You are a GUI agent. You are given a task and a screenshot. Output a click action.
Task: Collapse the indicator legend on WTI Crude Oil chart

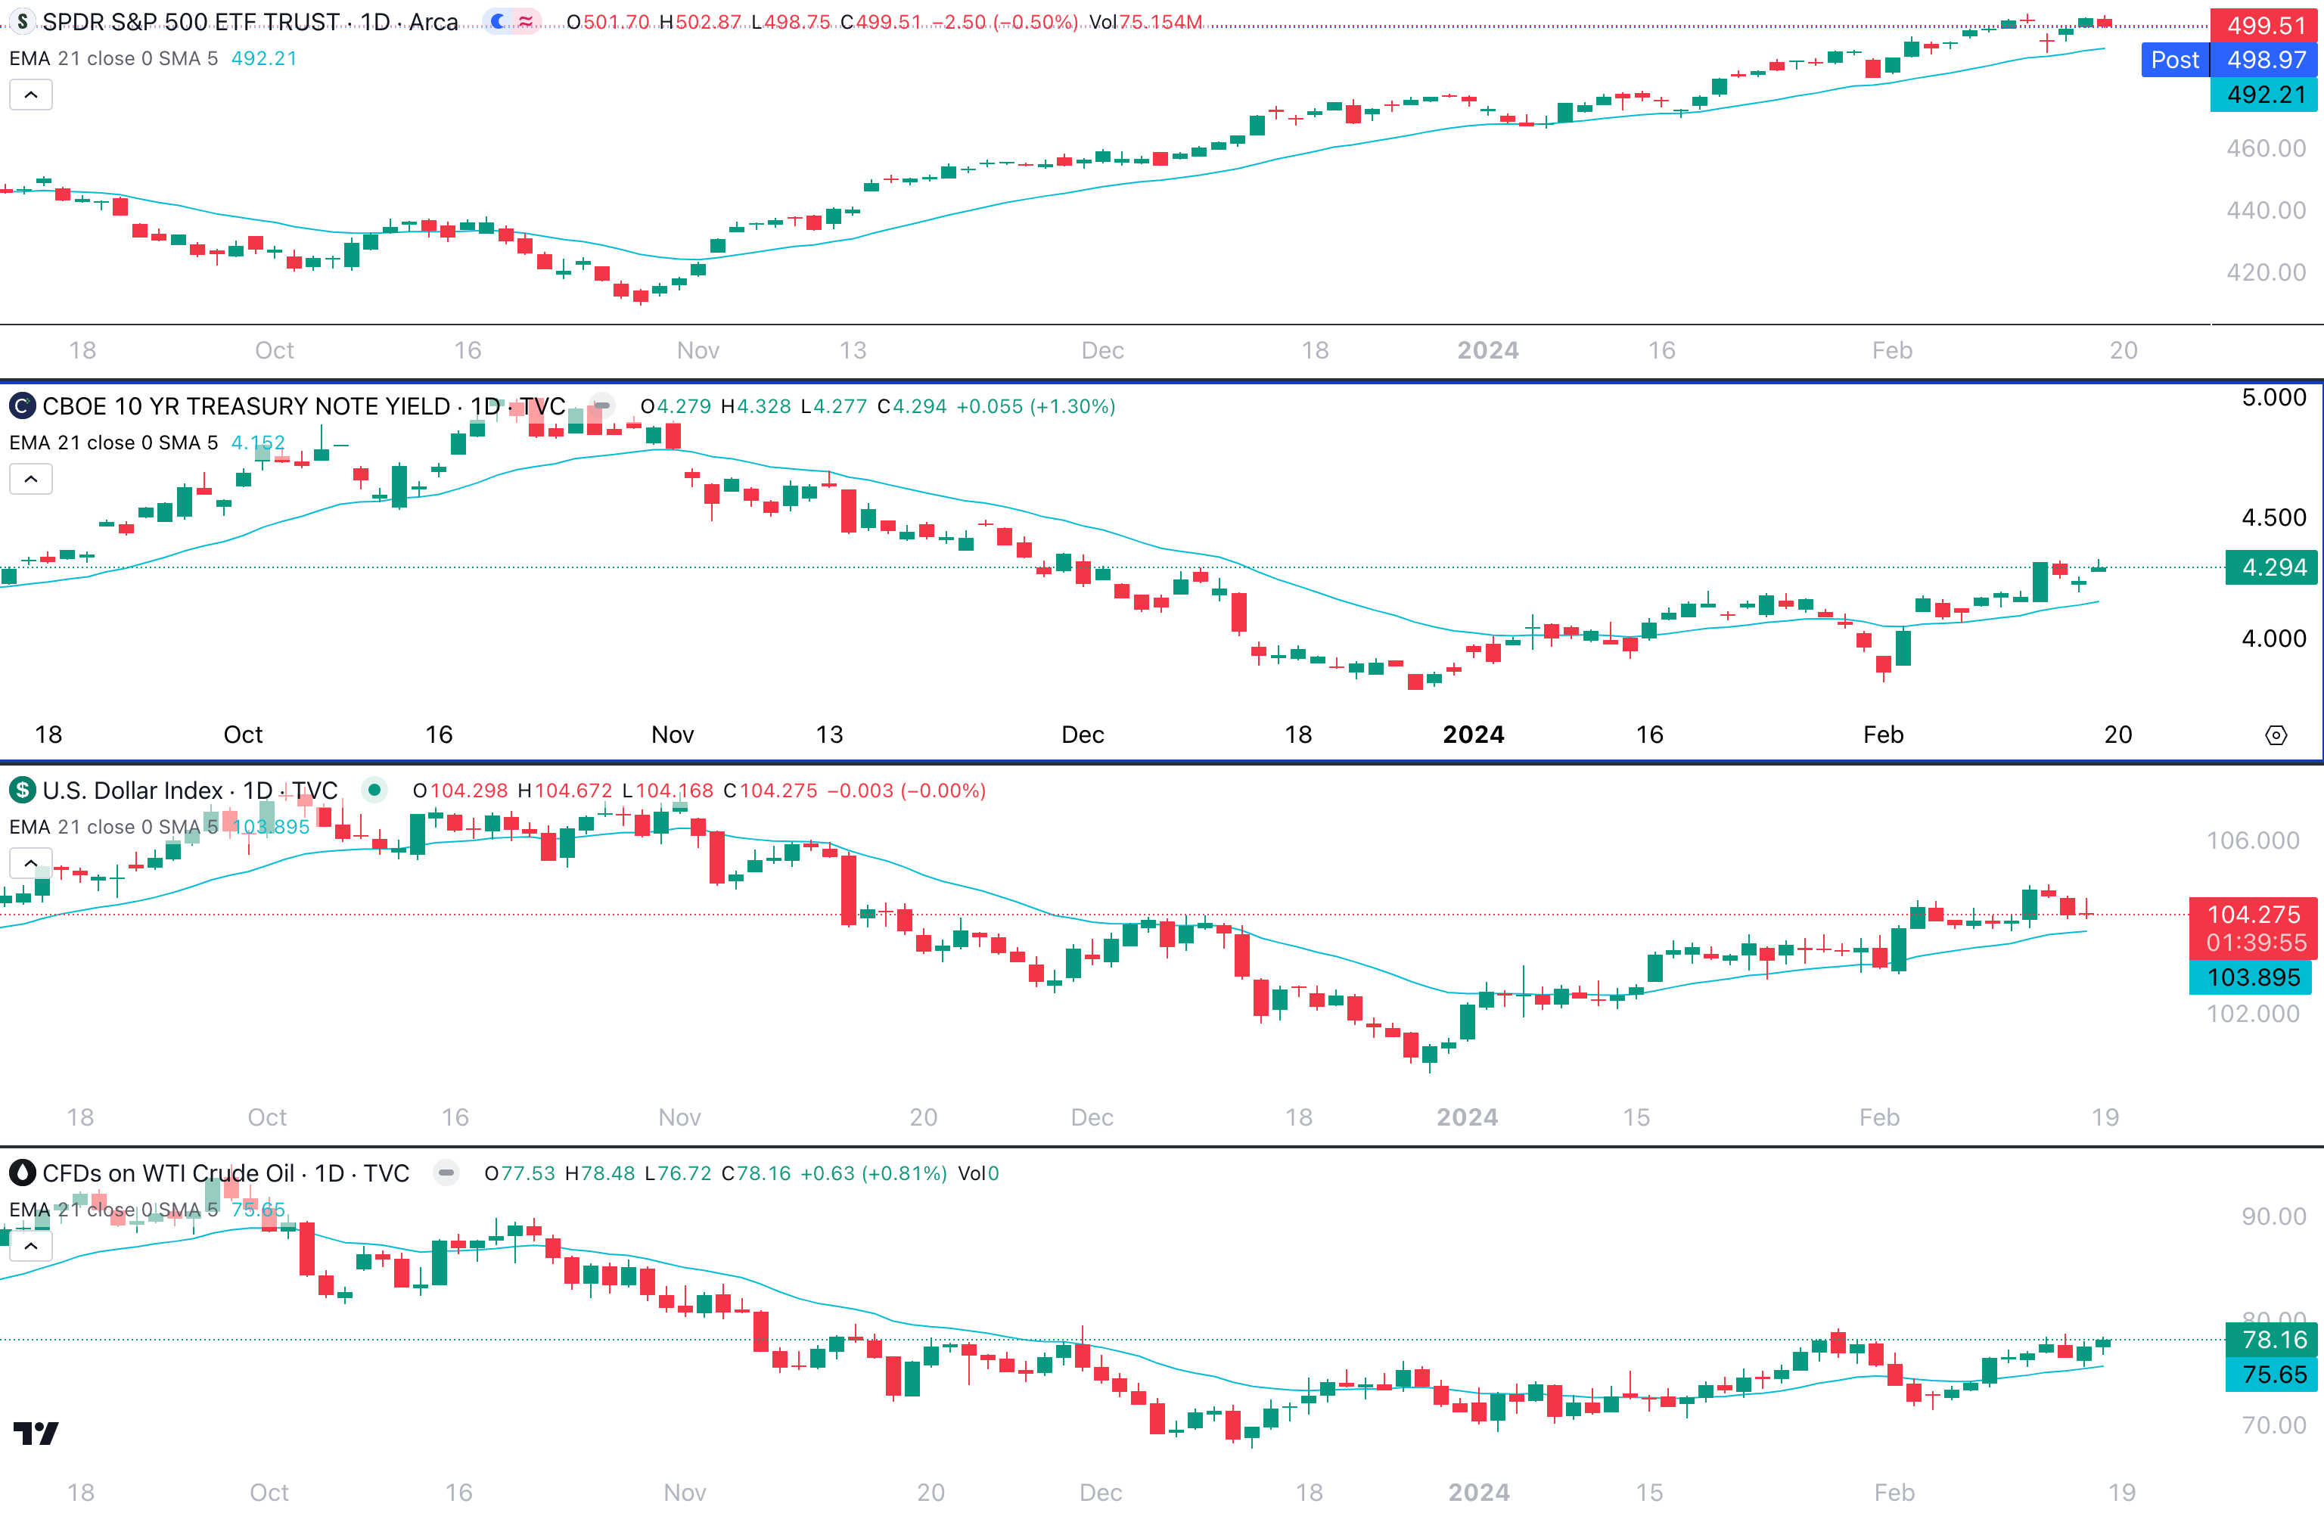(31, 1246)
